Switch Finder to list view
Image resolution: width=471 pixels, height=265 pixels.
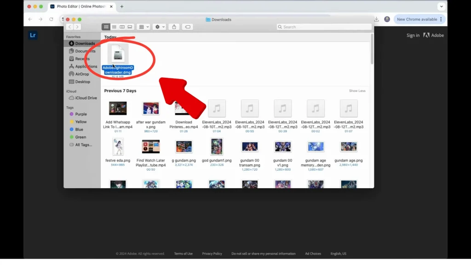tap(115, 27)
